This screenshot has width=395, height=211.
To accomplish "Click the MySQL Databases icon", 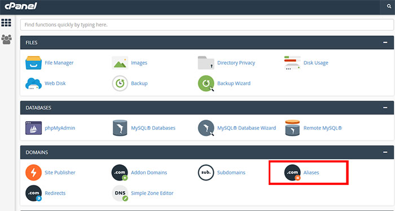I will click(120, 128).
